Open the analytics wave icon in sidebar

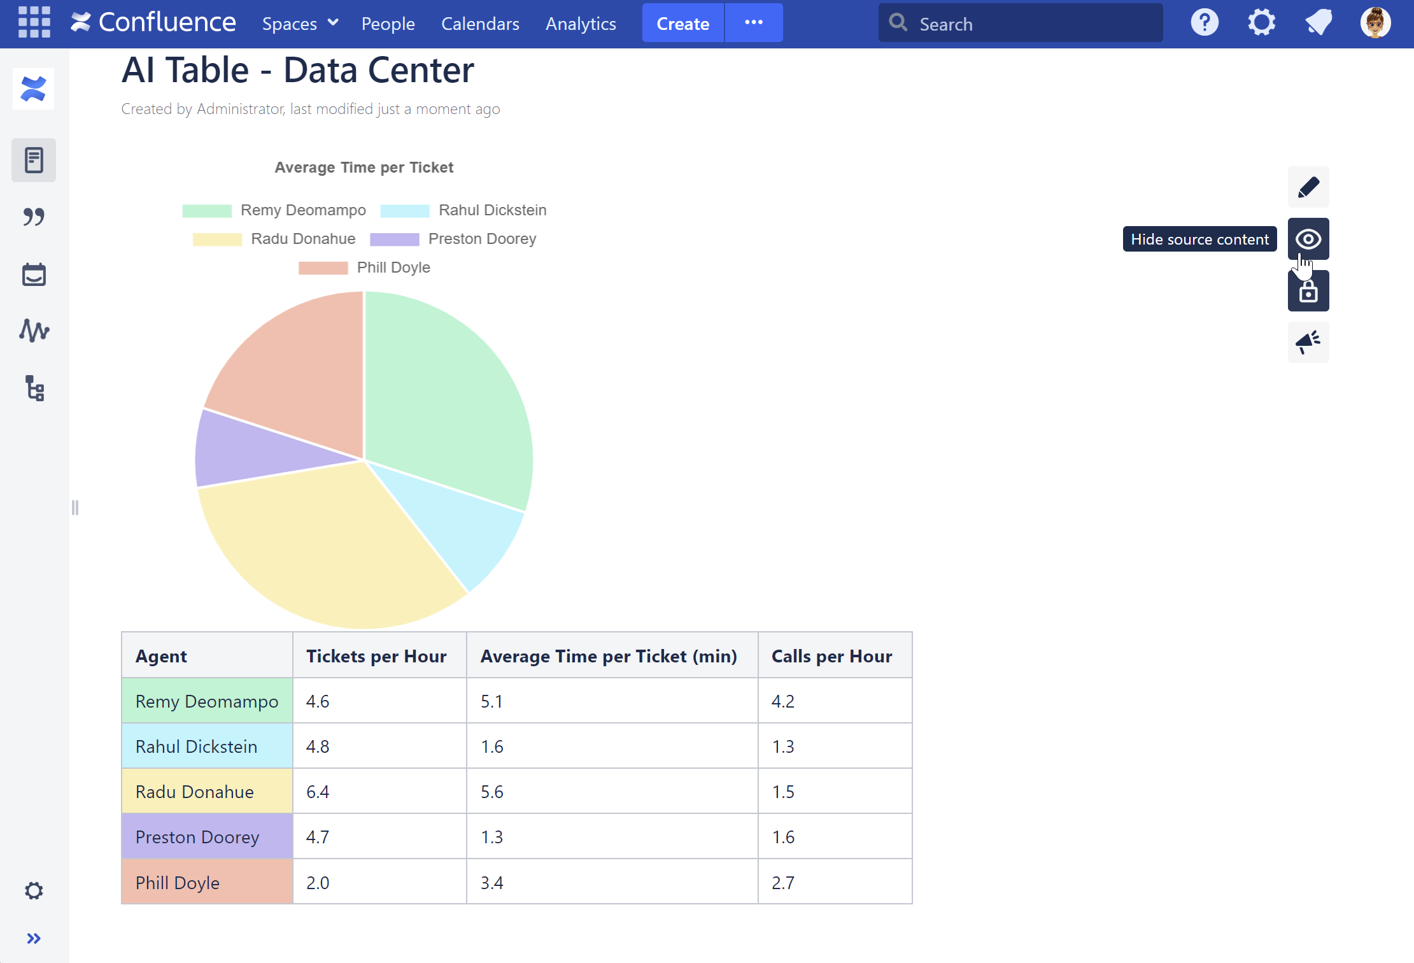click(34, 331)
